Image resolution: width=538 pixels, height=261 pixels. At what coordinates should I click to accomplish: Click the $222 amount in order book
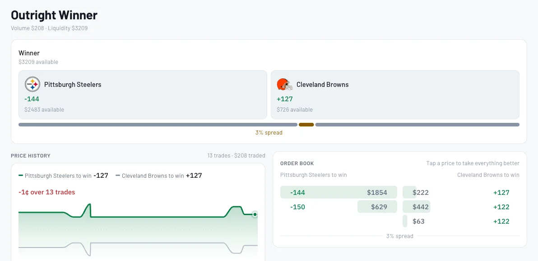point(421,192)
